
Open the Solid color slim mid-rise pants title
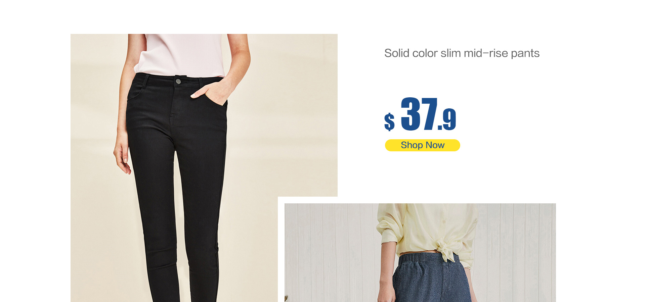(462, 53)
